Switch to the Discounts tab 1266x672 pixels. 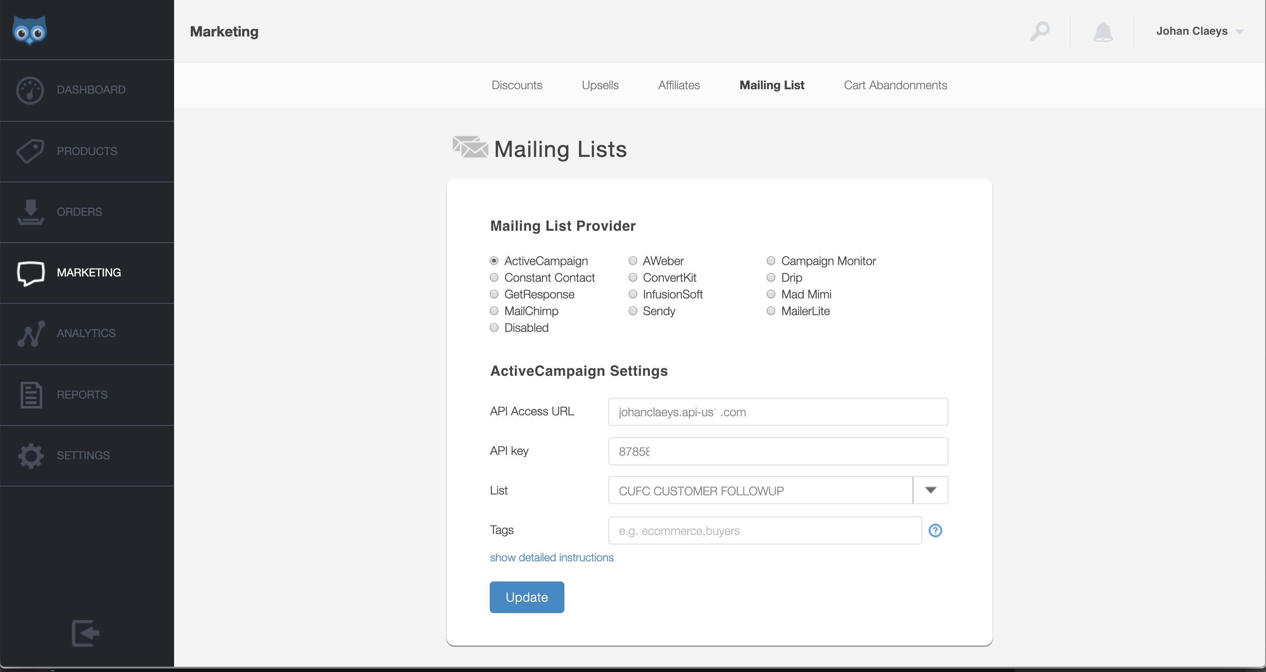click(516, 84)
